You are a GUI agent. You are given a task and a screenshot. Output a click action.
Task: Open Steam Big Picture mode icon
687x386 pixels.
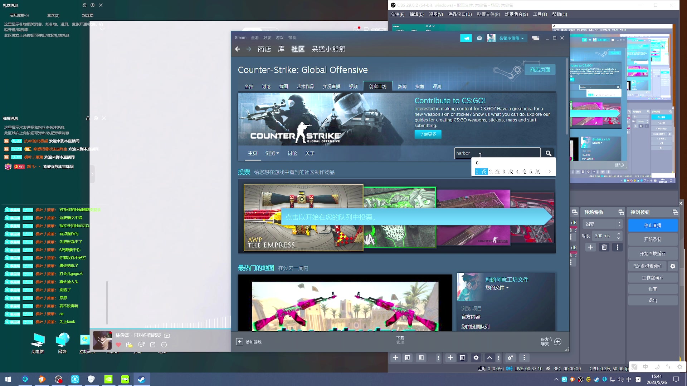[x=535, y=38]
